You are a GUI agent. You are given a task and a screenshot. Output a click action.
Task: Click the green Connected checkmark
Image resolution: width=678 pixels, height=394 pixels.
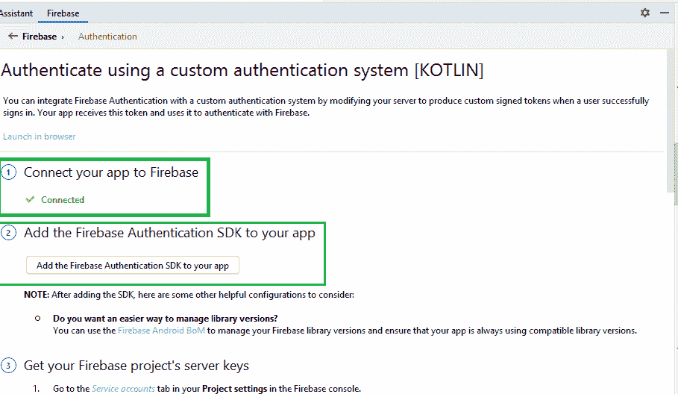point(30,200)
